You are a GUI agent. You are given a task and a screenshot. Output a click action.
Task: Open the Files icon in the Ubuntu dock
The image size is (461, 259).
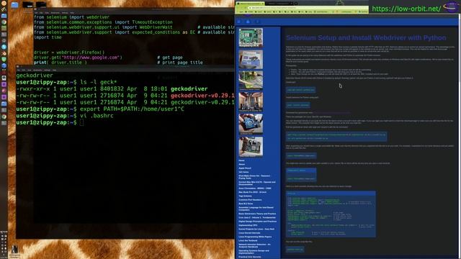coord(4,16)
